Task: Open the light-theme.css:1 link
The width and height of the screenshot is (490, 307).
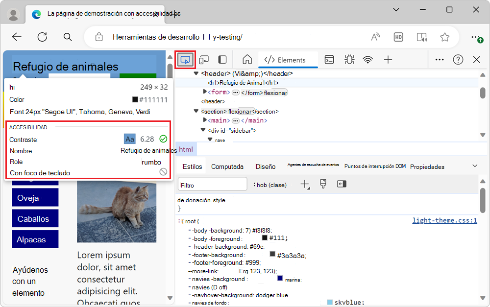Action: click(444, 220)
